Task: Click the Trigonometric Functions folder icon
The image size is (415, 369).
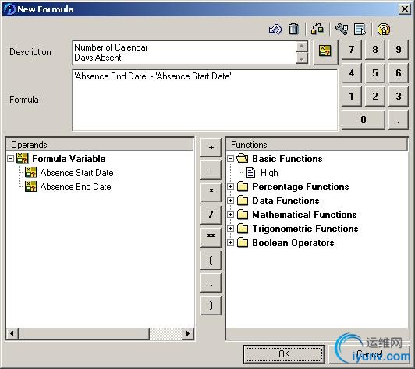Action: pos(243,228)
